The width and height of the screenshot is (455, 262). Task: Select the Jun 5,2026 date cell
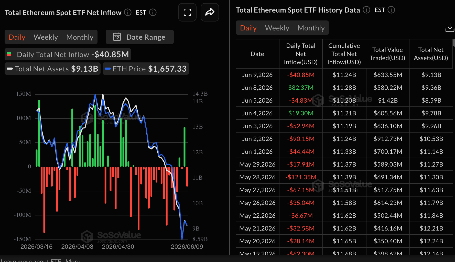coord(257,100)
